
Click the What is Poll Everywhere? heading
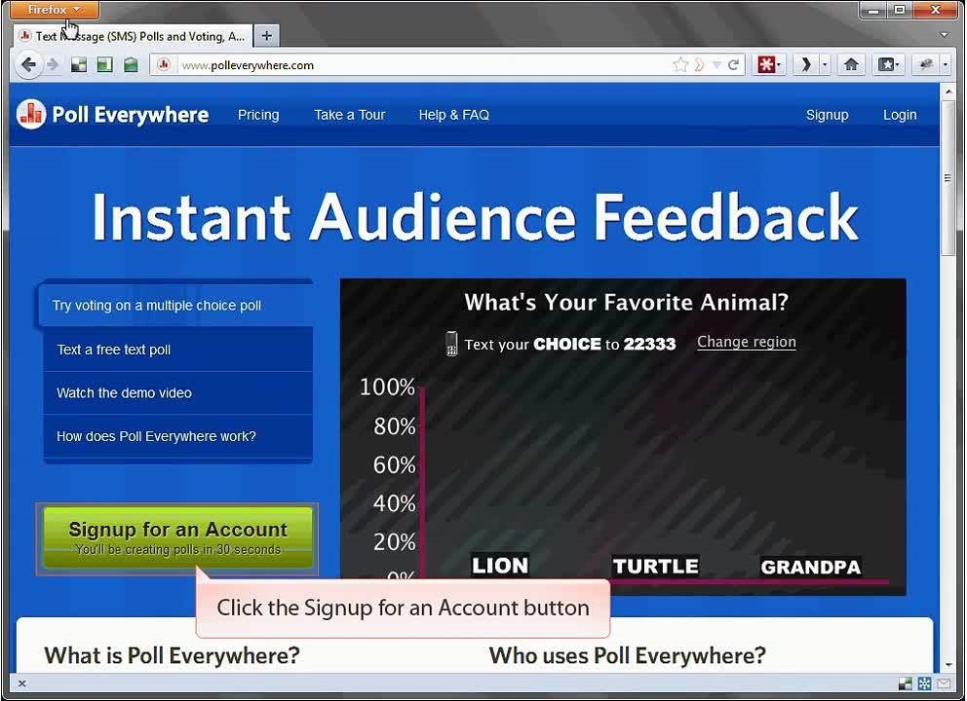[x=172, y=655]
